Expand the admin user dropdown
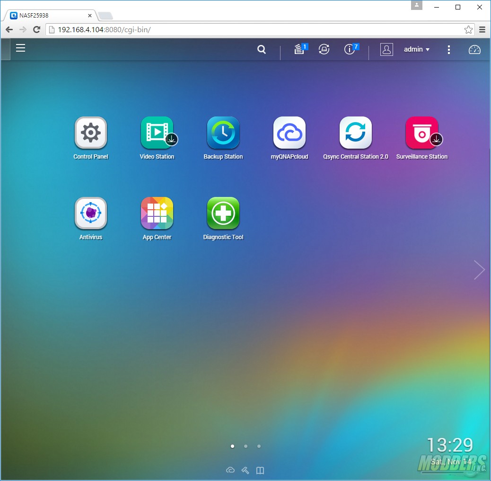This screenshot has width=491, height=481. point(416,49)
